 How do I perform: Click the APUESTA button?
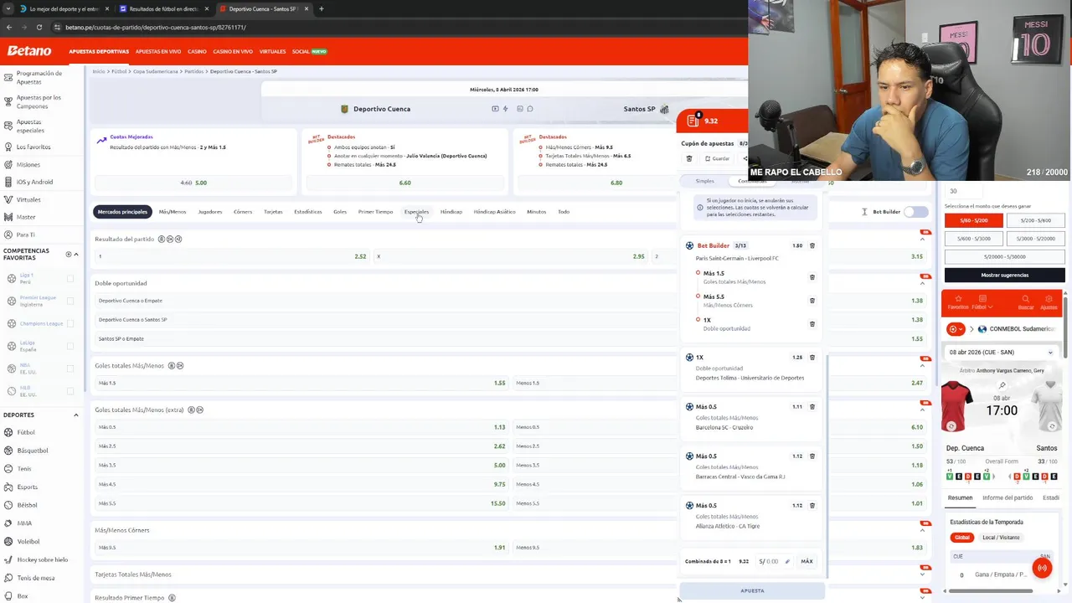[752, 590]
